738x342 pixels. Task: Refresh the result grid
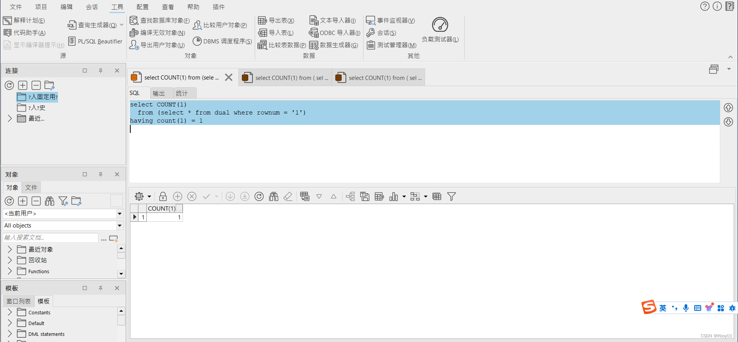[x=259, y=196]
